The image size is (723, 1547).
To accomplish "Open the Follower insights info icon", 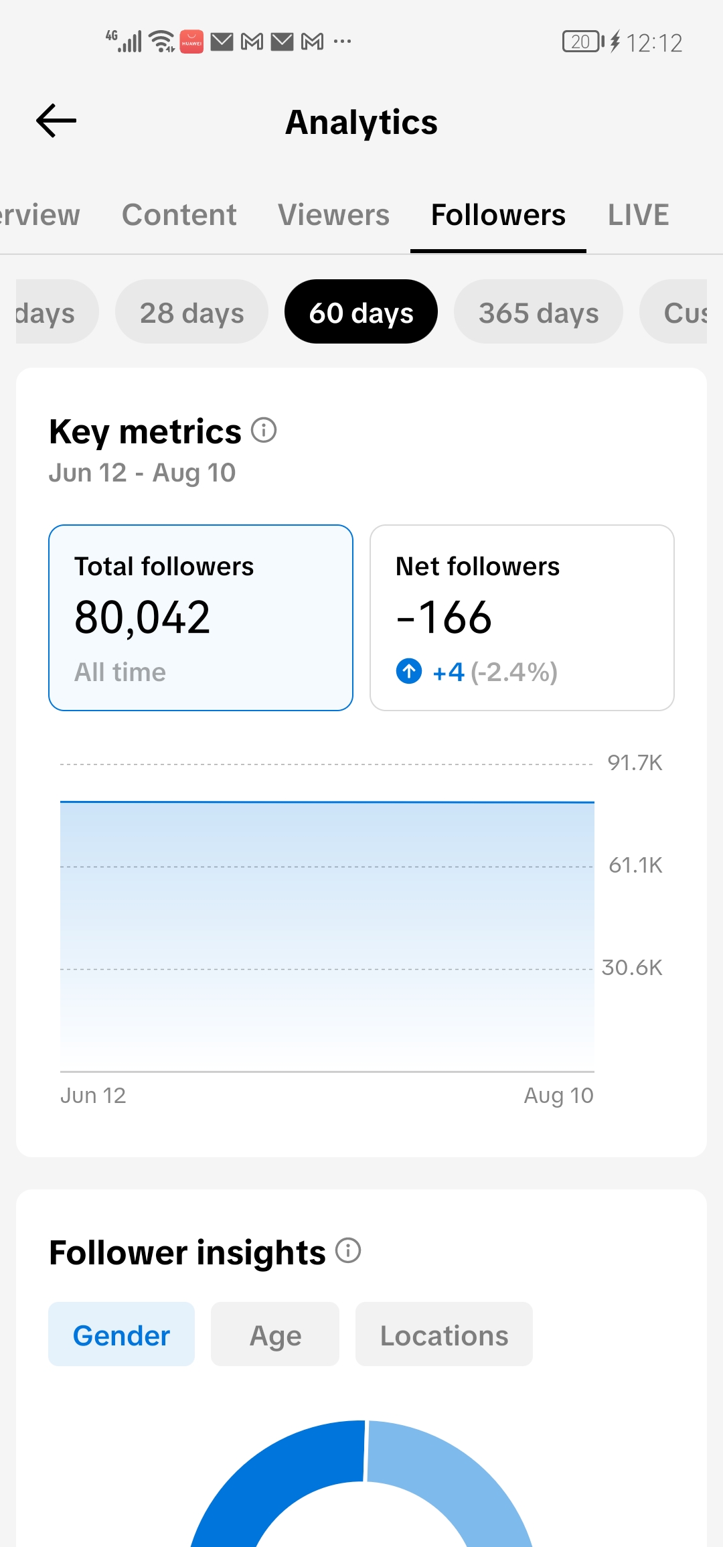I will point(348,1250).
